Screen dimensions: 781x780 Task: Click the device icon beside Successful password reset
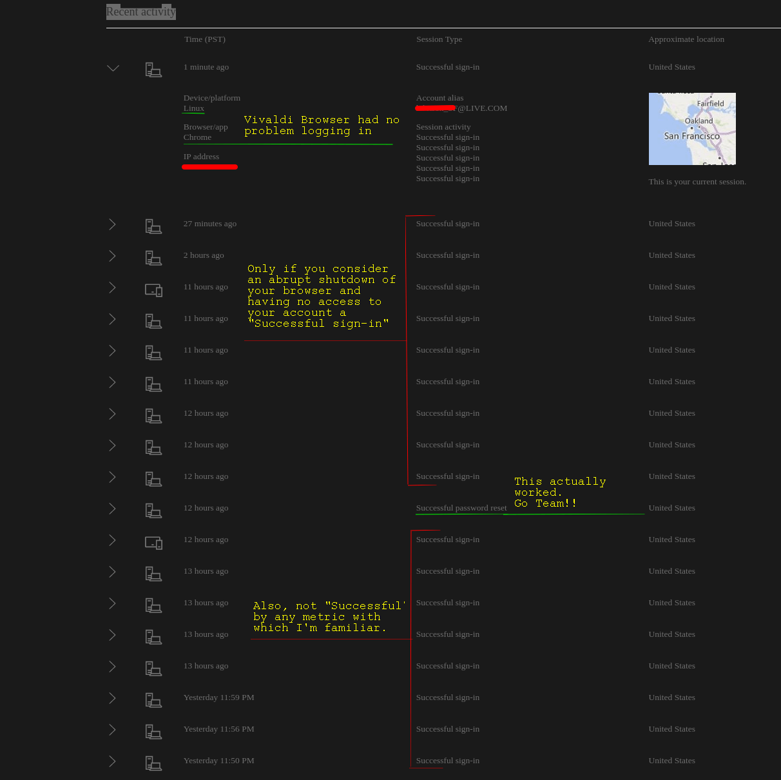pyautogui.click(x=153, y=511)
